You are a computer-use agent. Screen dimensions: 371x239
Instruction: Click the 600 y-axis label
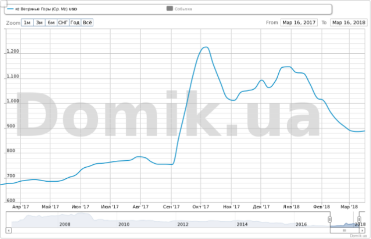pyautogui.click(x=11, y=201)
